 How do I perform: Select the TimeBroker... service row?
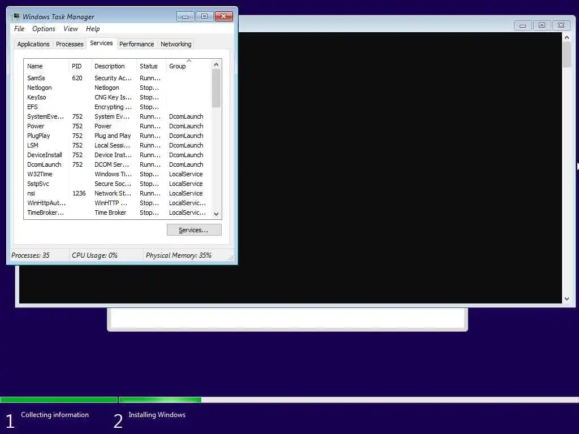[x=118, y=212]
